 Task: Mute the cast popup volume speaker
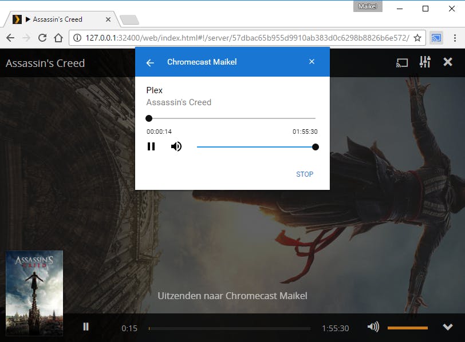pos(176,146)
